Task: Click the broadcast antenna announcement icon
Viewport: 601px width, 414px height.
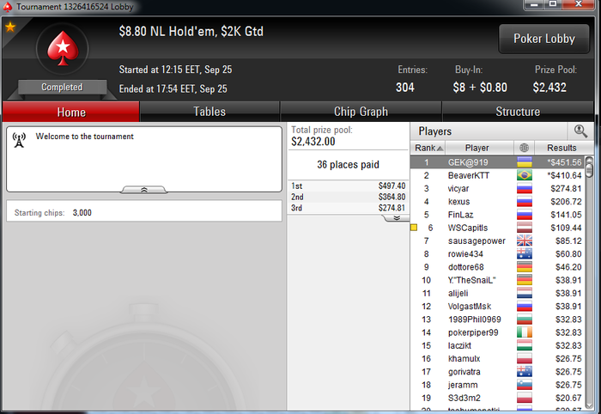Action: pyautogui.click(x=19, y=140)
